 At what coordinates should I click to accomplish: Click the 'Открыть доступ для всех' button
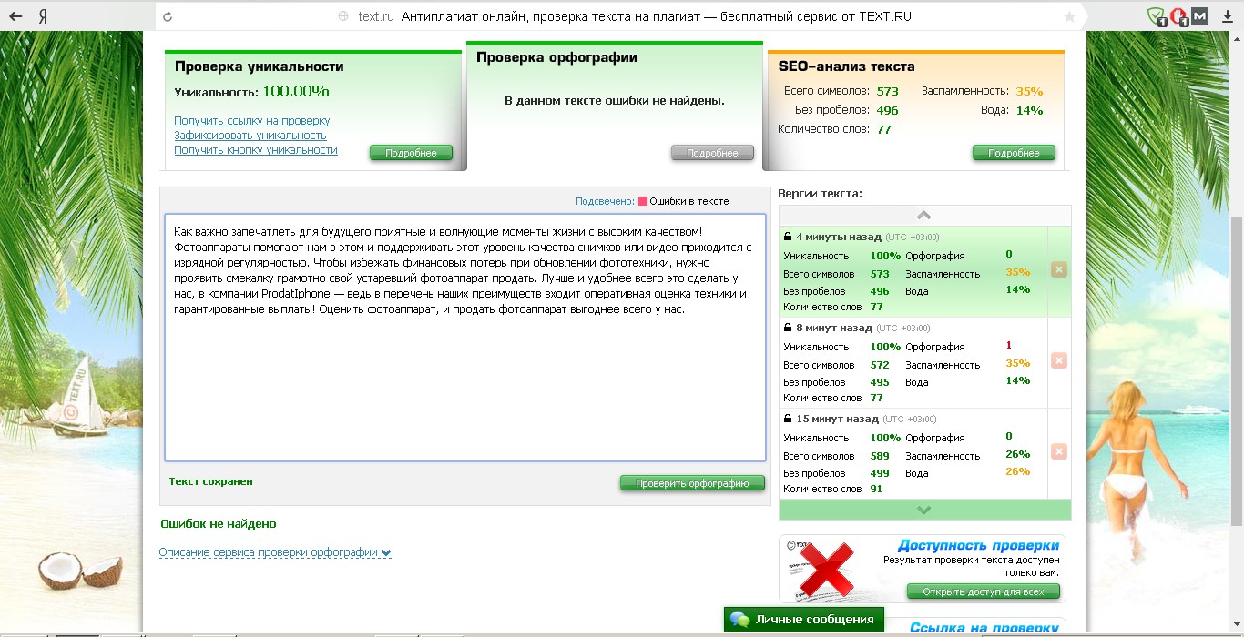point(984,591)
